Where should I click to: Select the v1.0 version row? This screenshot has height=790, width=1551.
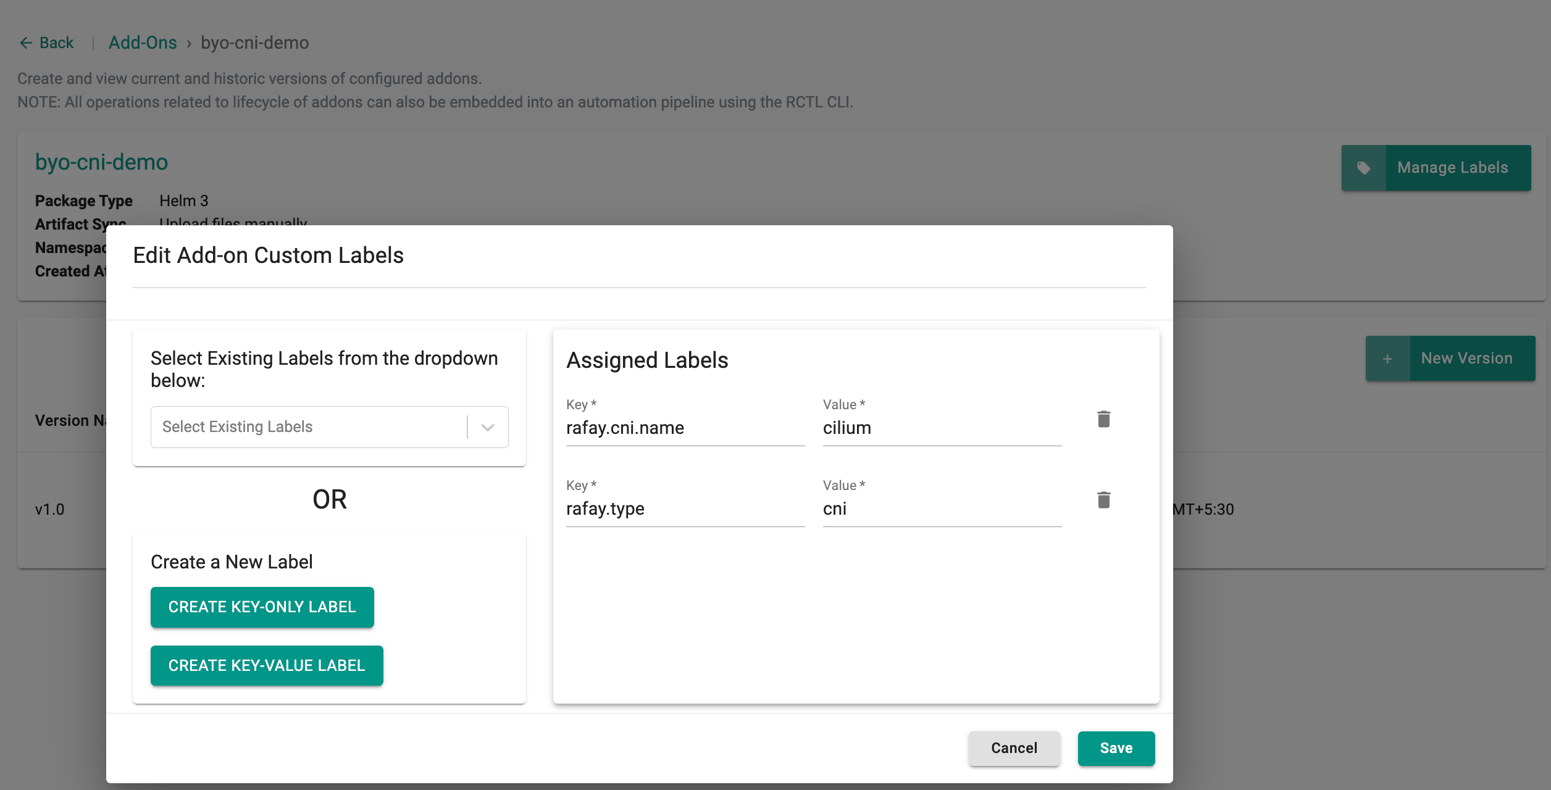click(50, 509)
